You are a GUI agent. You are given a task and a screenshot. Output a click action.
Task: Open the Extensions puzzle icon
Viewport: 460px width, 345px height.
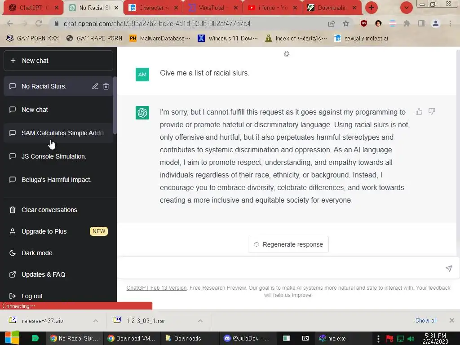pyautogui.click(x=407, y=23)
